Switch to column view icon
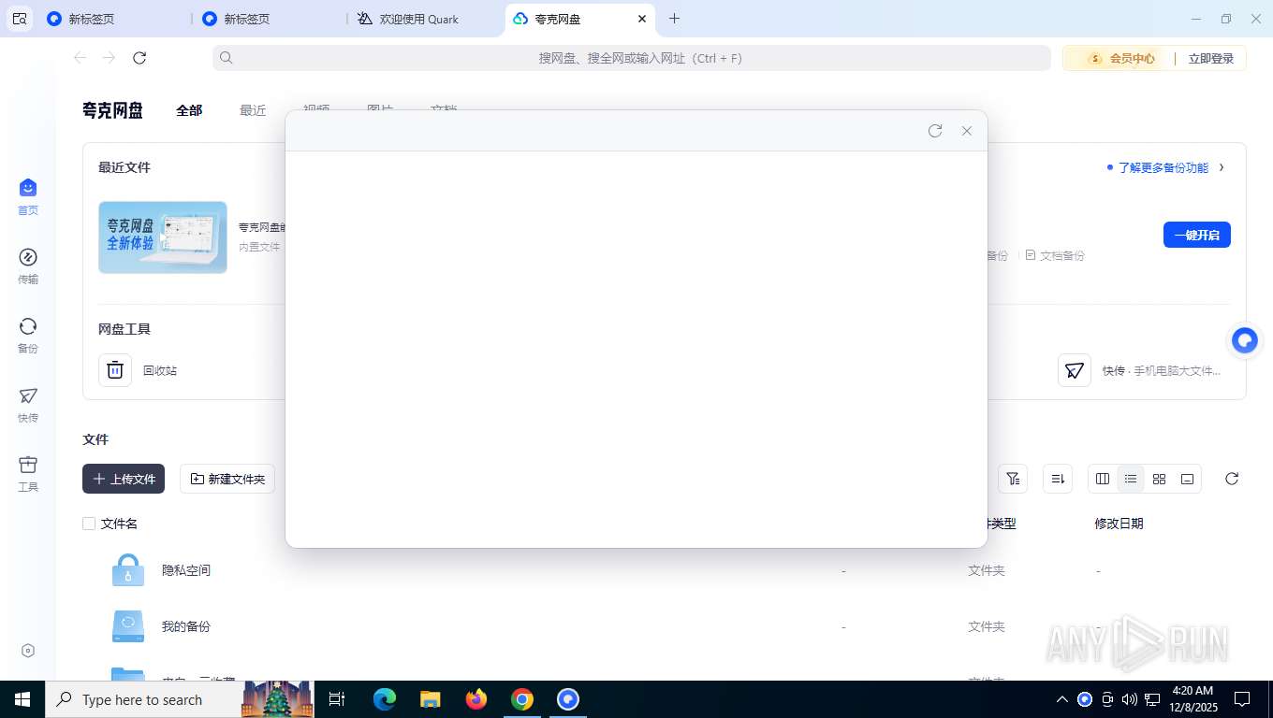Viewport: 1273px width, 718px height. [x=1103, y=479]
